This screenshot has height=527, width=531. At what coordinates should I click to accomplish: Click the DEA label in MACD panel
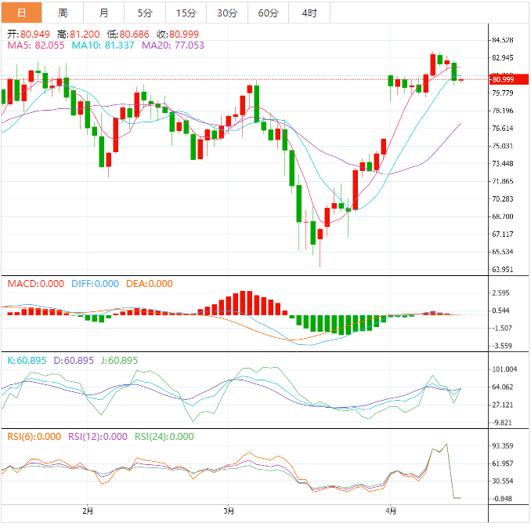coord(149,284)
